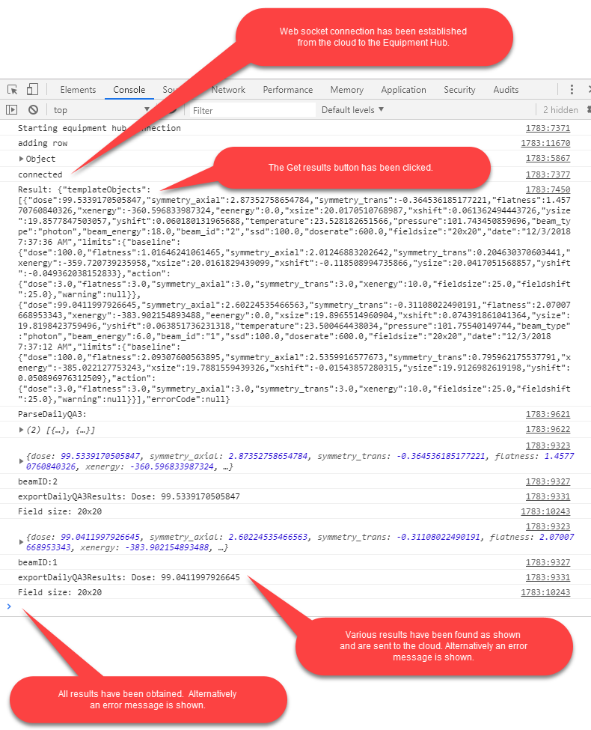Clear the console with the ban icon
The image size is (591, 730).
33,110
